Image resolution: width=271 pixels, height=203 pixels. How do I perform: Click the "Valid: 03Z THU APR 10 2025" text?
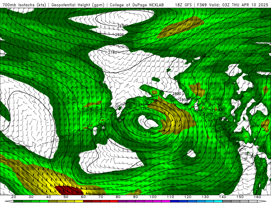click(x=239, y=5)
